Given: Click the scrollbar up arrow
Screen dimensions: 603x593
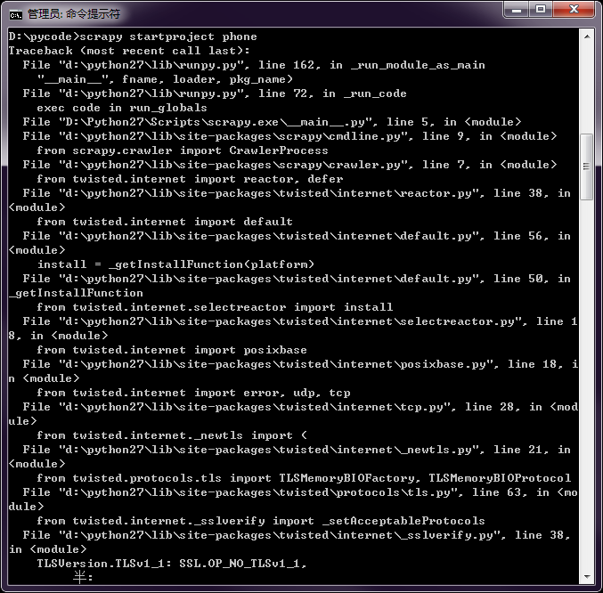Looking at the screenshot, I should click(x=587, y=37).
